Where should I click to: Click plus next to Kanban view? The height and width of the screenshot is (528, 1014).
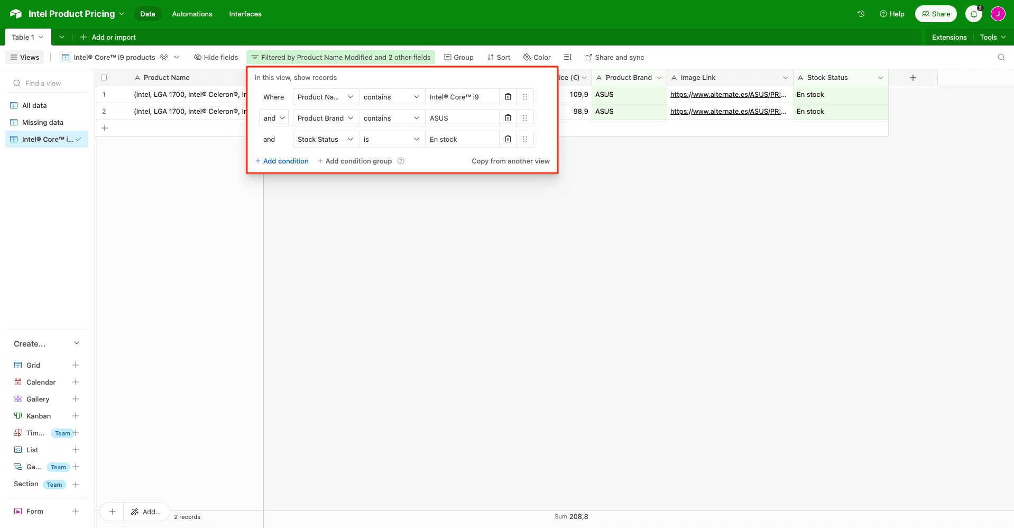(76, 416)
